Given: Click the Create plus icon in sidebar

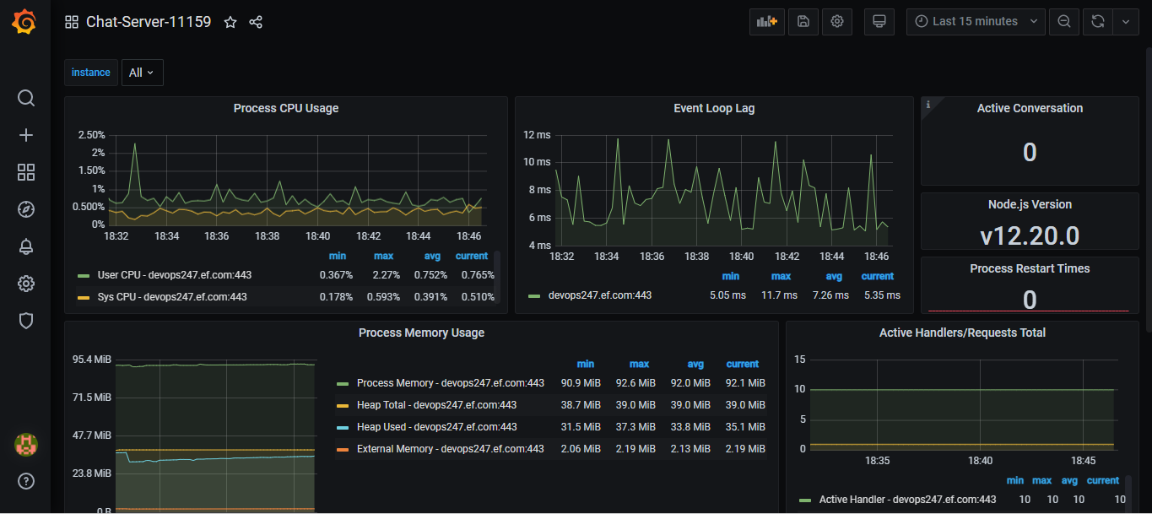Looking at the screenshot, I should point(26,135).
